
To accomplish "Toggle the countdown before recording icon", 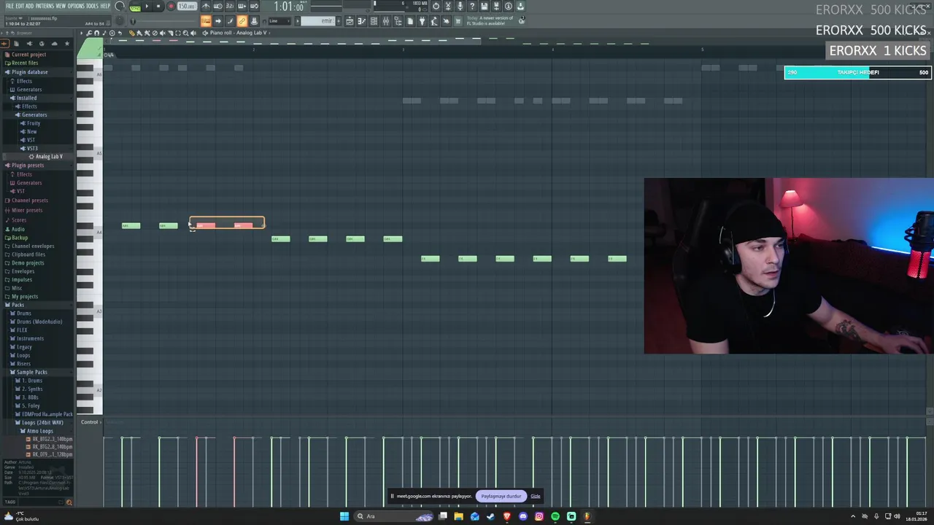I will [x=231, y=7].
